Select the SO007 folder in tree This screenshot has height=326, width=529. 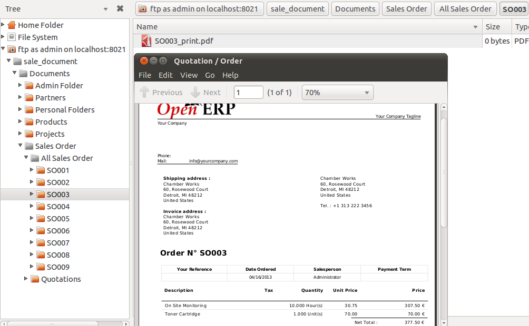pyautogui.click(x=58, y=243)
